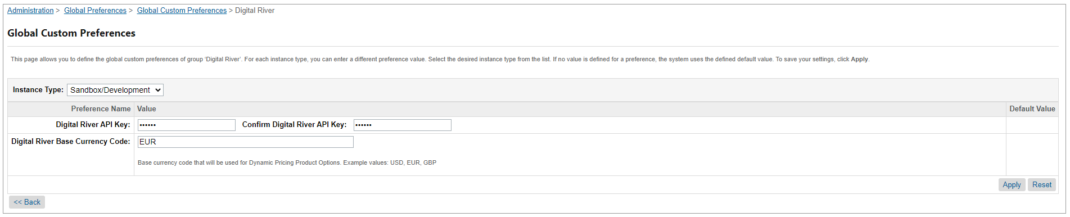The image size is (1070, 217).
Task: Click the base currency example values help text
Action: (x=287, y=162)
